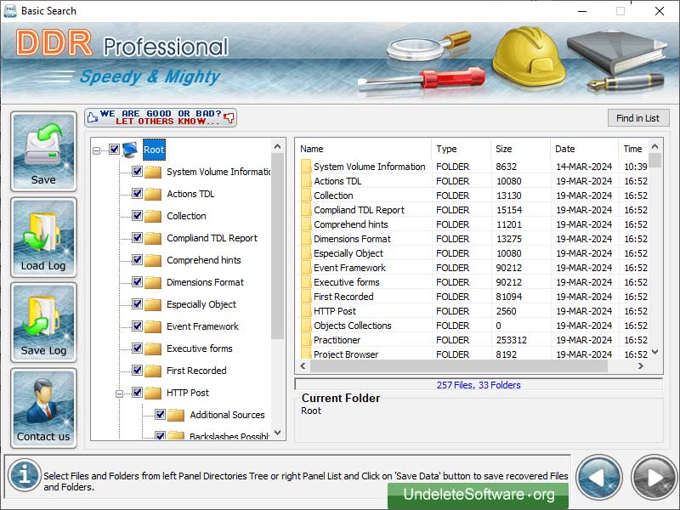Screen dimensions: 680x510
Task: Toggle the Comprehend hints checkbox
Action: [x=137, y=260]
